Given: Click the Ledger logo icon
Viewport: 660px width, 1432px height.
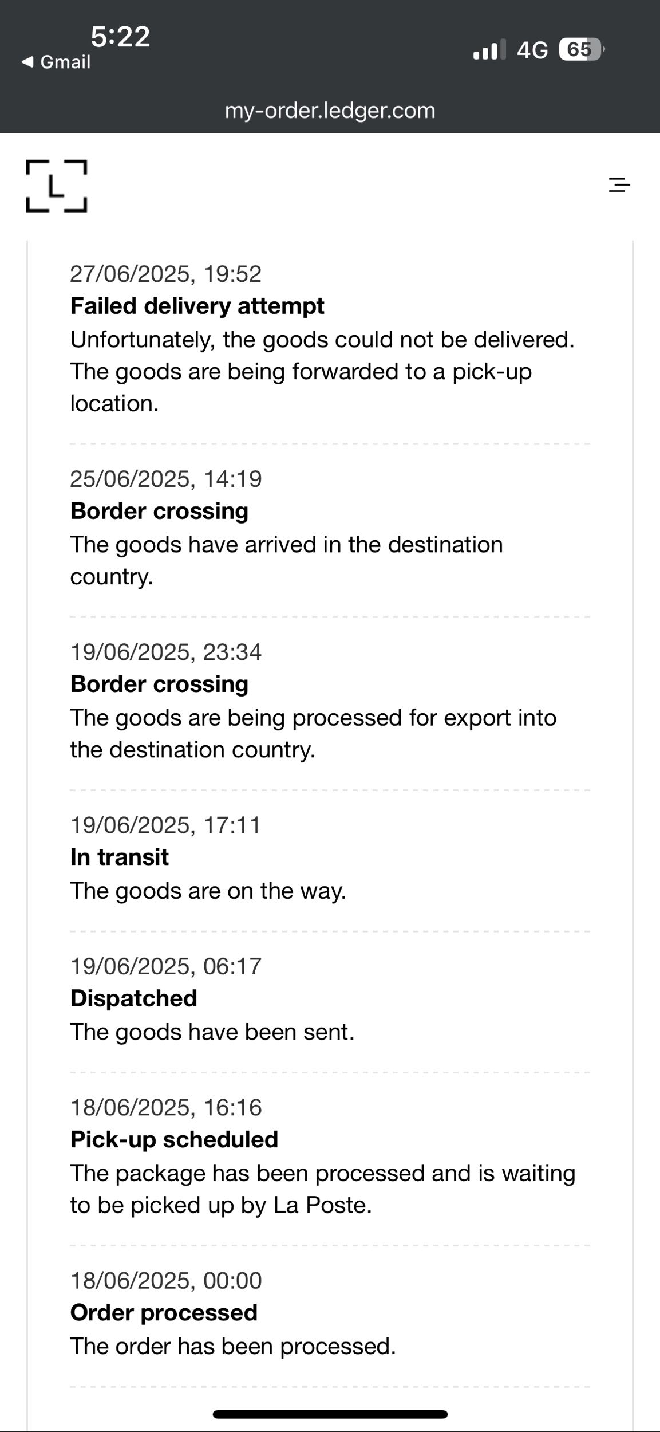Looking at the screenshot, I should (x=57, y=186).
